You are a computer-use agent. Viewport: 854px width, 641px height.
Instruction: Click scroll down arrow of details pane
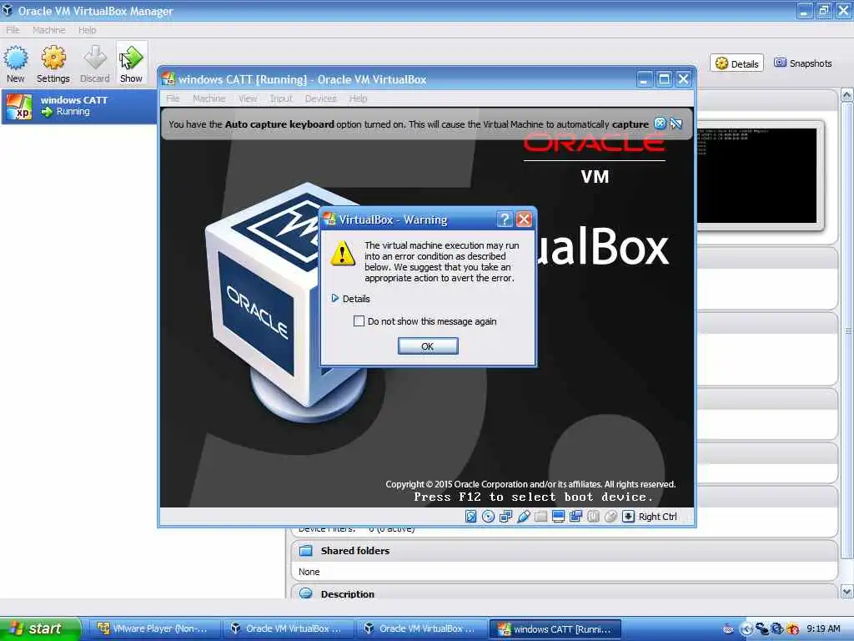[847, 592]
